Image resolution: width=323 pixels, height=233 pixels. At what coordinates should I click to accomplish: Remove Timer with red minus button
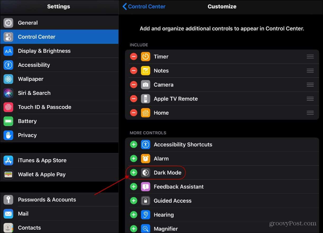[134, 57]
